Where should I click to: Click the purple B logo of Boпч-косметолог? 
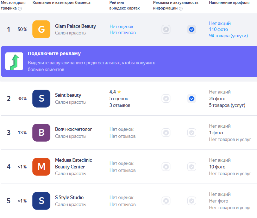point(41,133)
